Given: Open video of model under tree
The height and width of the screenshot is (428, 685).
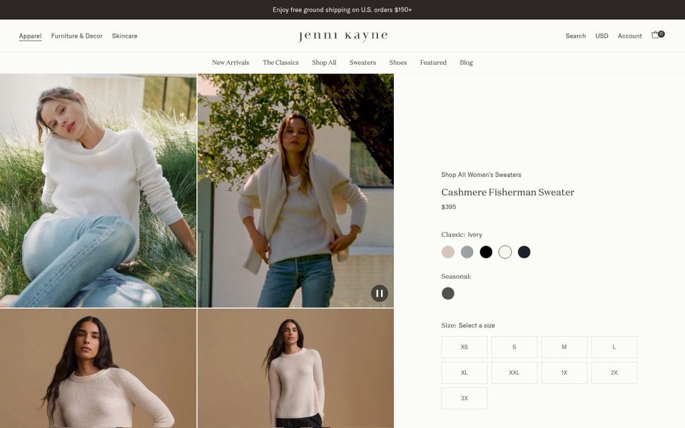Looking at the screenshot, I should pos(295,190).
